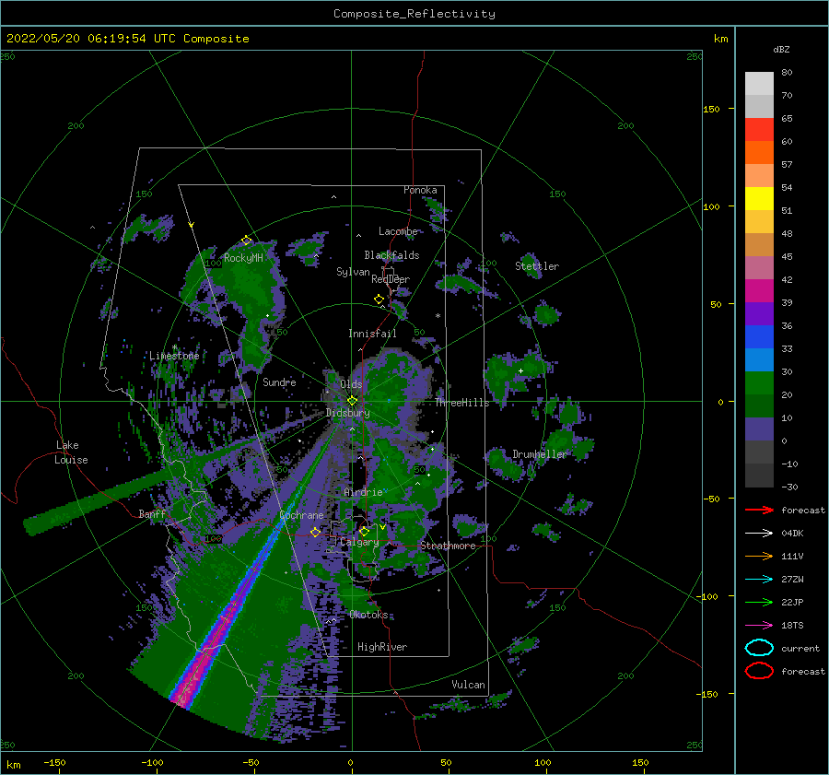
Task: Click the Innisfail label
Action: pos(372,334)
